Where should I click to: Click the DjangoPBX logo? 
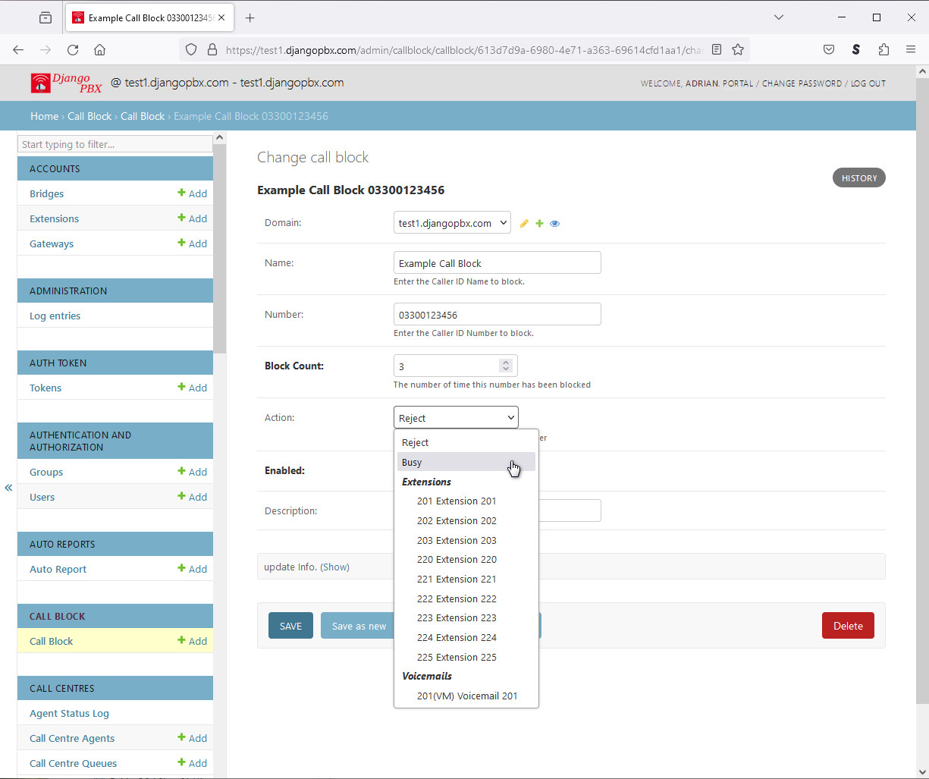[x=66, y=83]
